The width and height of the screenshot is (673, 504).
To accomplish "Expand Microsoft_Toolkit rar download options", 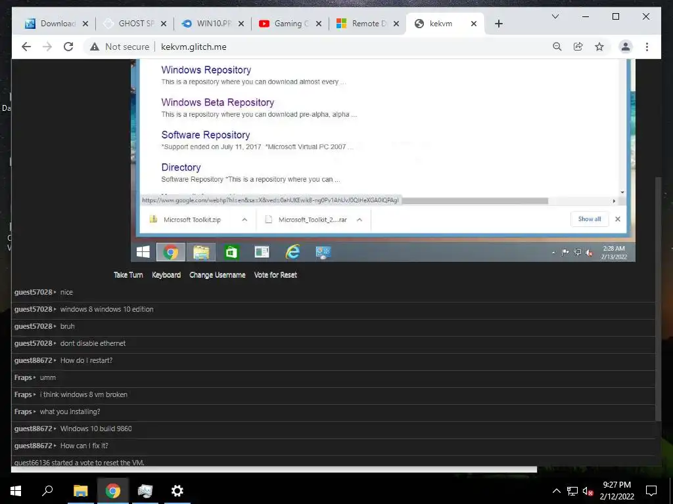I will coord(360,219).
